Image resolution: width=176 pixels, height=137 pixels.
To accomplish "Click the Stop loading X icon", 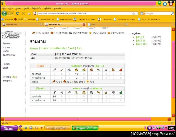I will [x=23, y=13].
